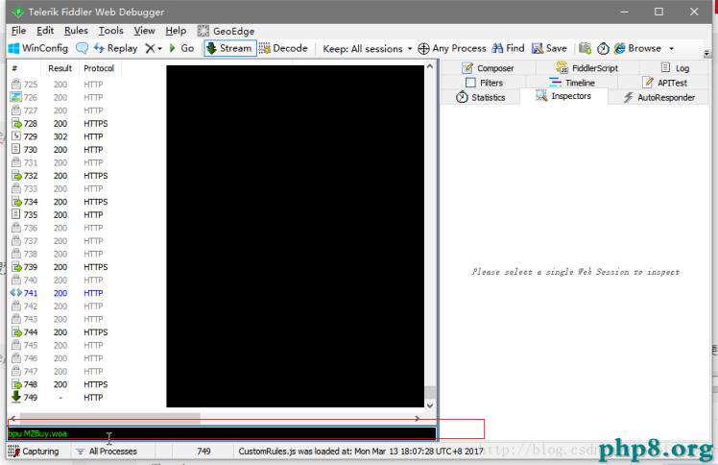Viewport: 718px width, 465px height.
Task: Click the timer clock toolbar icon
Action: pos(603,48)
